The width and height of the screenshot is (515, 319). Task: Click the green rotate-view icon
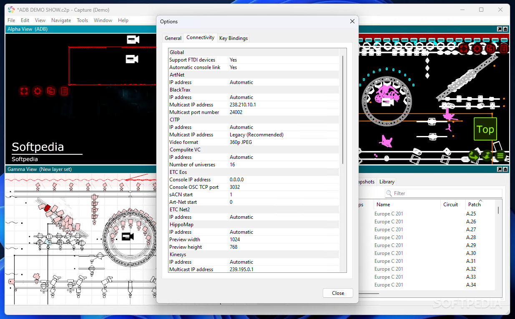[x=473, y=156]
